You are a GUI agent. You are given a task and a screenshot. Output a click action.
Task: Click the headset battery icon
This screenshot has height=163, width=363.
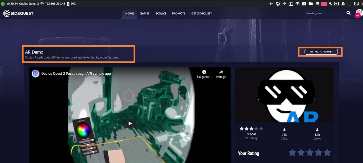pyautogui.click(x=68, y=4)
